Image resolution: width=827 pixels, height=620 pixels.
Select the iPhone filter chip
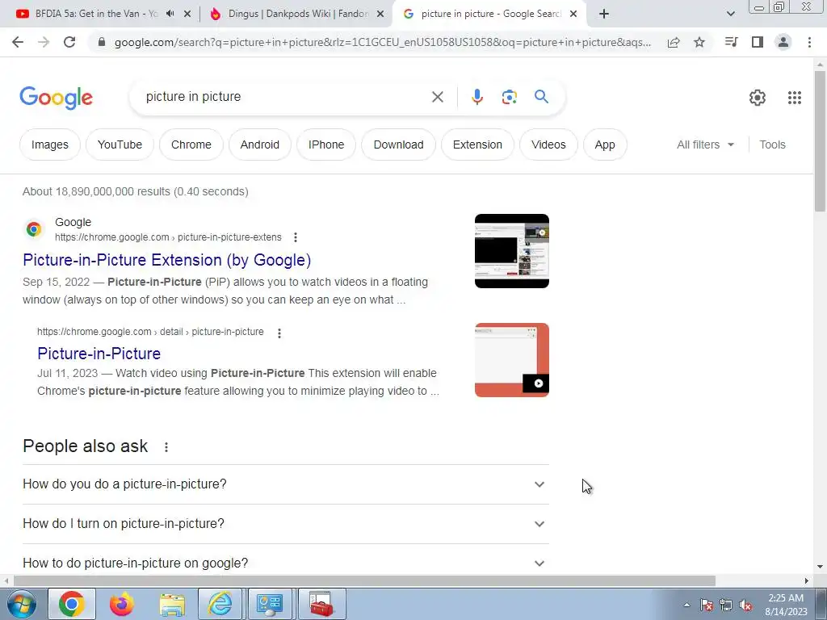(326, 145)
